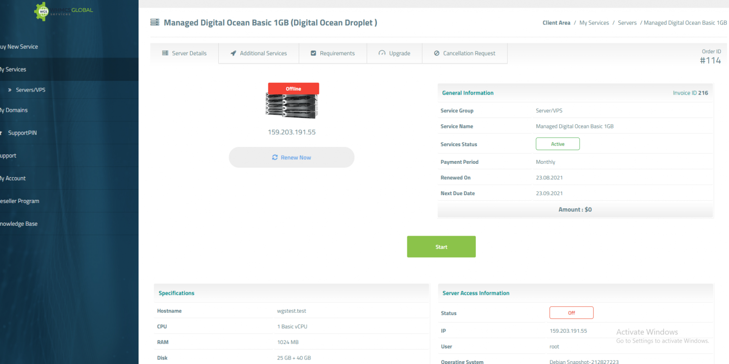Open Knowledge Base in sidebar
The image size is (729, 364).
[x=69, y=224]
